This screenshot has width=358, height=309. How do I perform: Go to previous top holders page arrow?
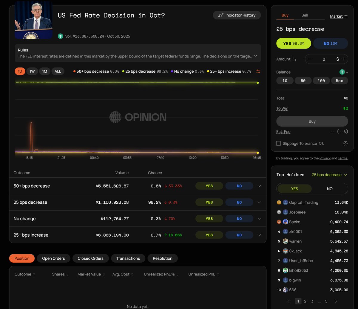coord(288,301)
